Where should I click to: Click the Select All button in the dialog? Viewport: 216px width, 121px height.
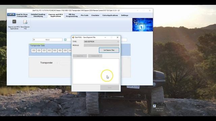pyautogui.click(x=80, y=56)
